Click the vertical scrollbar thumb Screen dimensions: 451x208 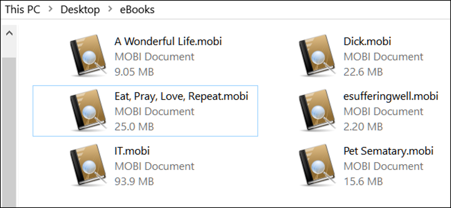[9, 132]
